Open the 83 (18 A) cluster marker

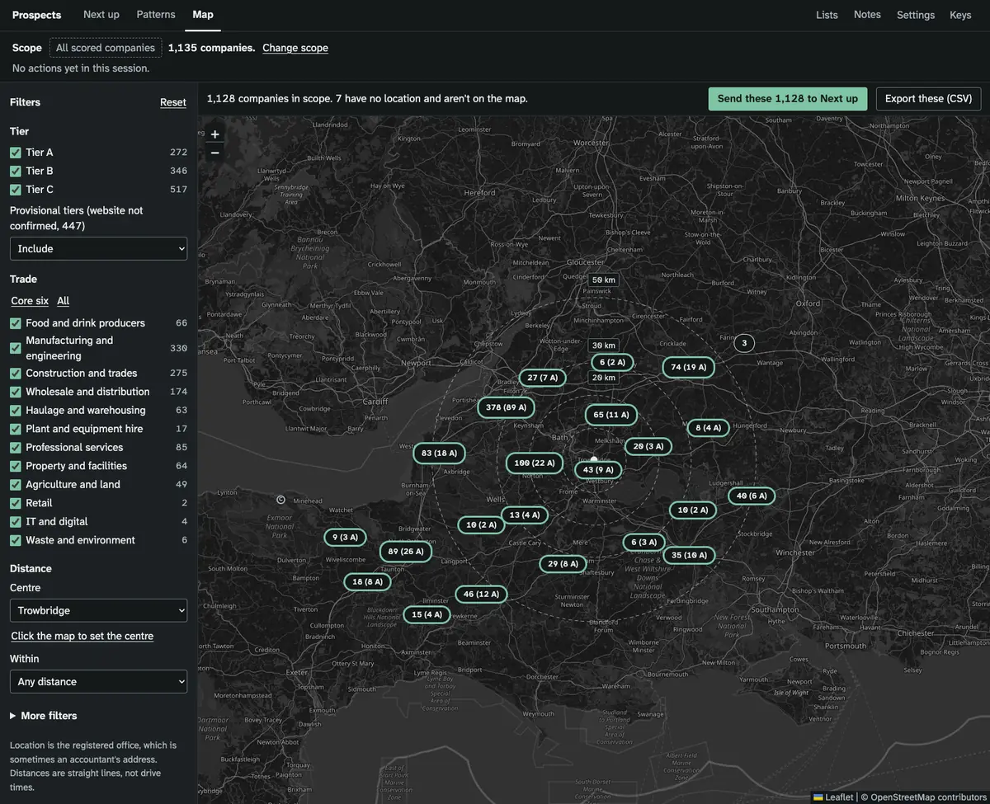click(439, 453)
